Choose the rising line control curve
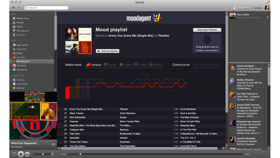 [197, 65]
